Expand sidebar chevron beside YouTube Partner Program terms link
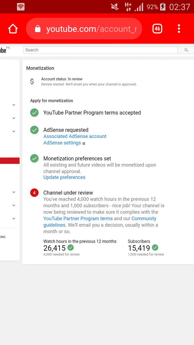Viewport: 194px width, 345px height. click(x=14, y=218)
